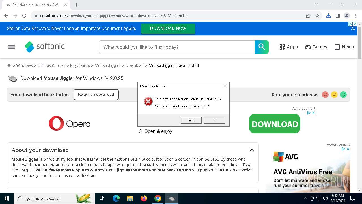Open Download breadcrumb link
Viewport: 362px width, 204px height.
[135, 65]
